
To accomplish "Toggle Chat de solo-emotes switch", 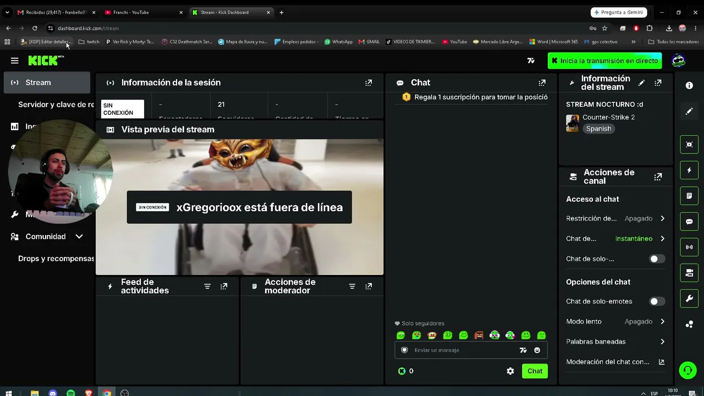I will click(x=656, y=301).
